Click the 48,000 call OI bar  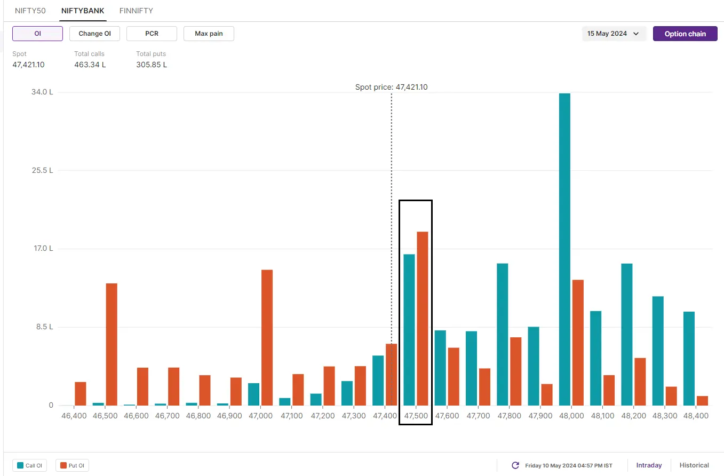pos(564,249)
